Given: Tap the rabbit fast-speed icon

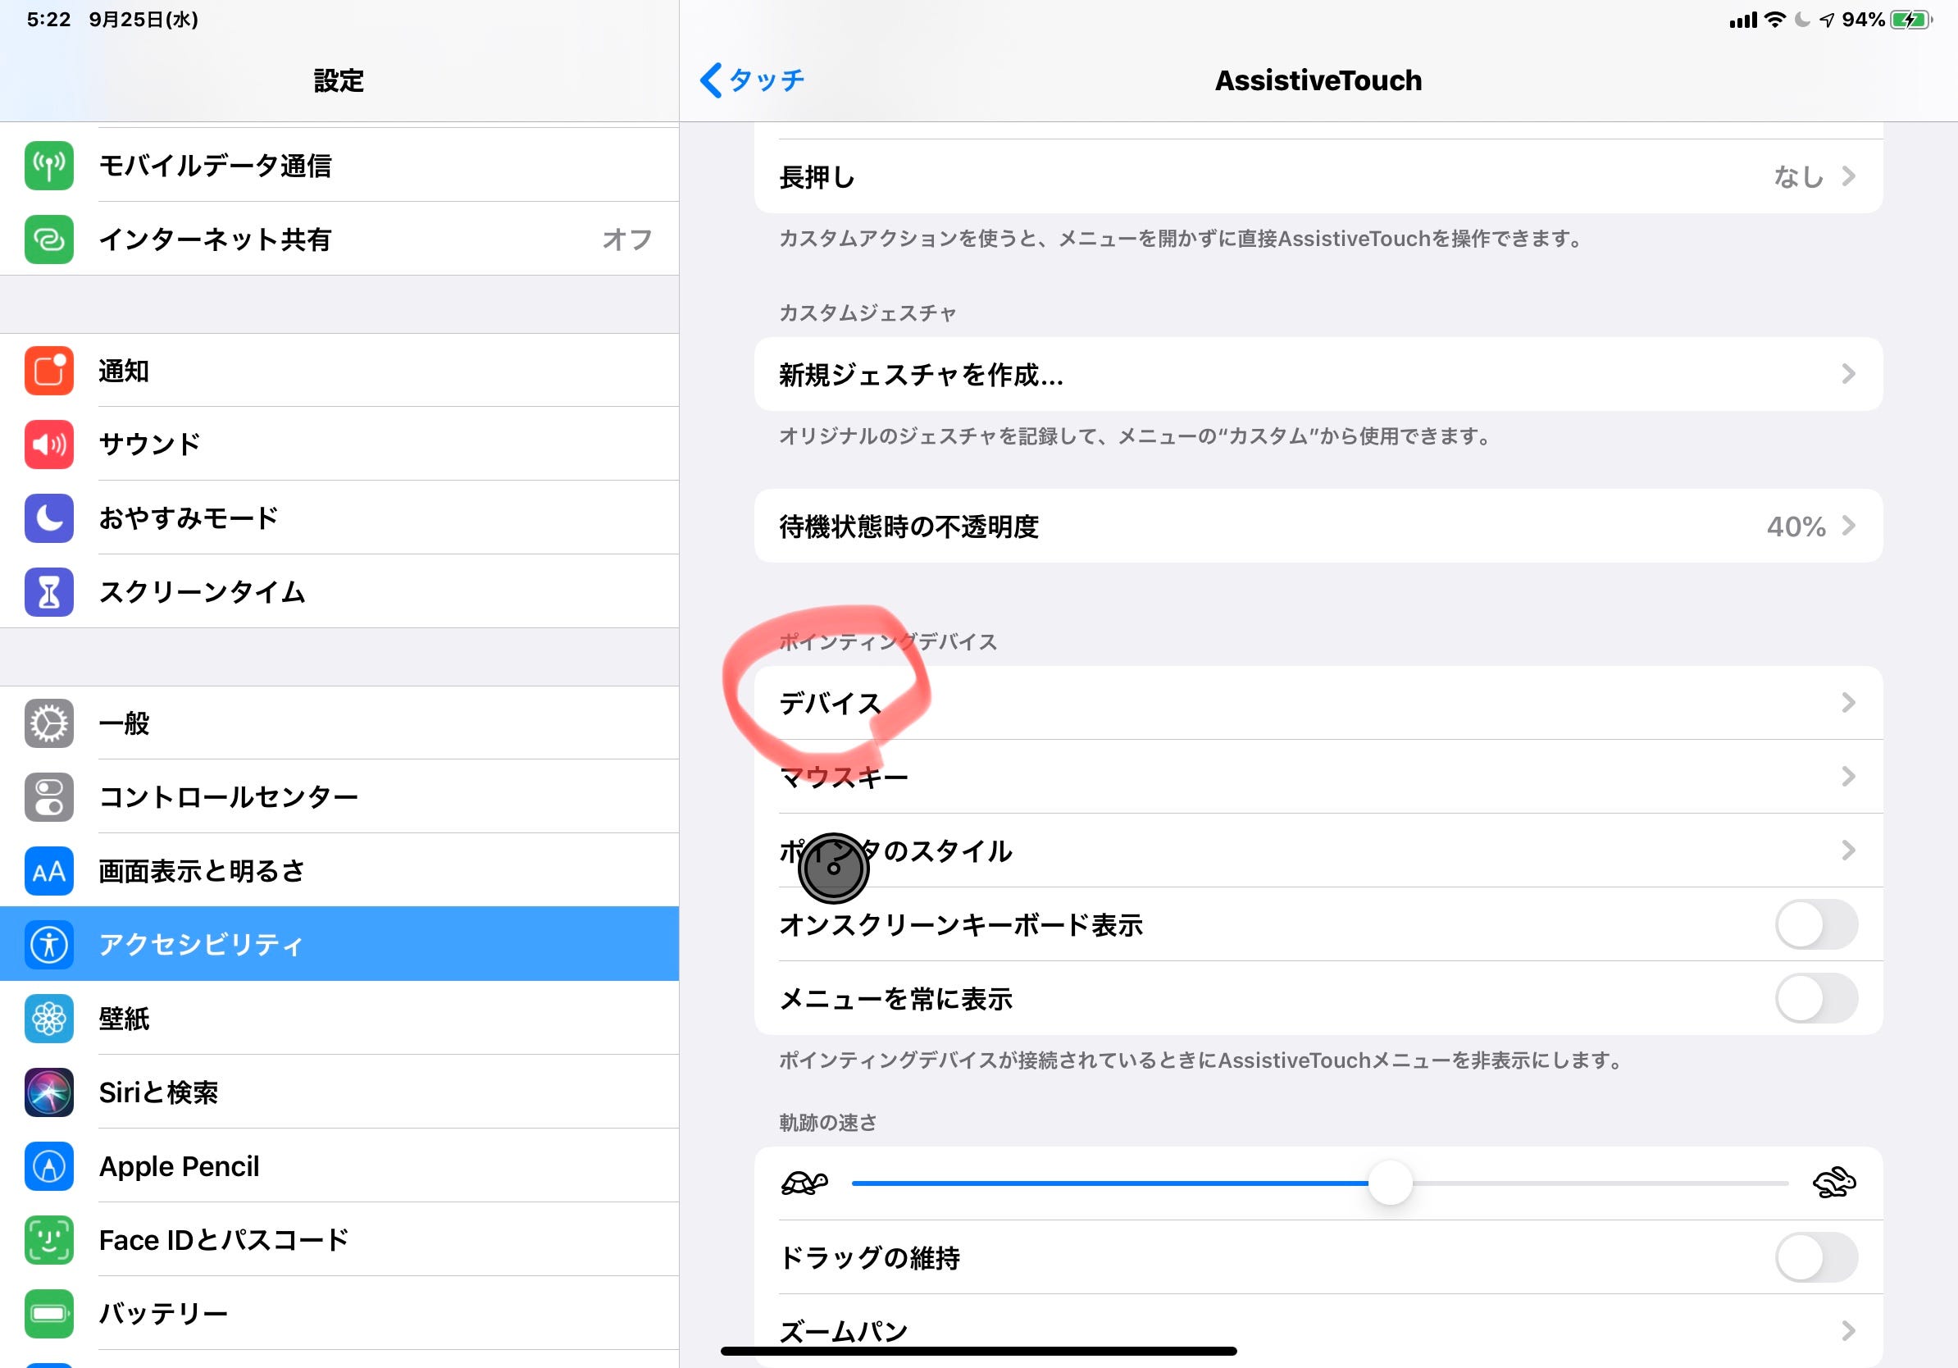Looking at the screenshot, I should point(1833,1182).
